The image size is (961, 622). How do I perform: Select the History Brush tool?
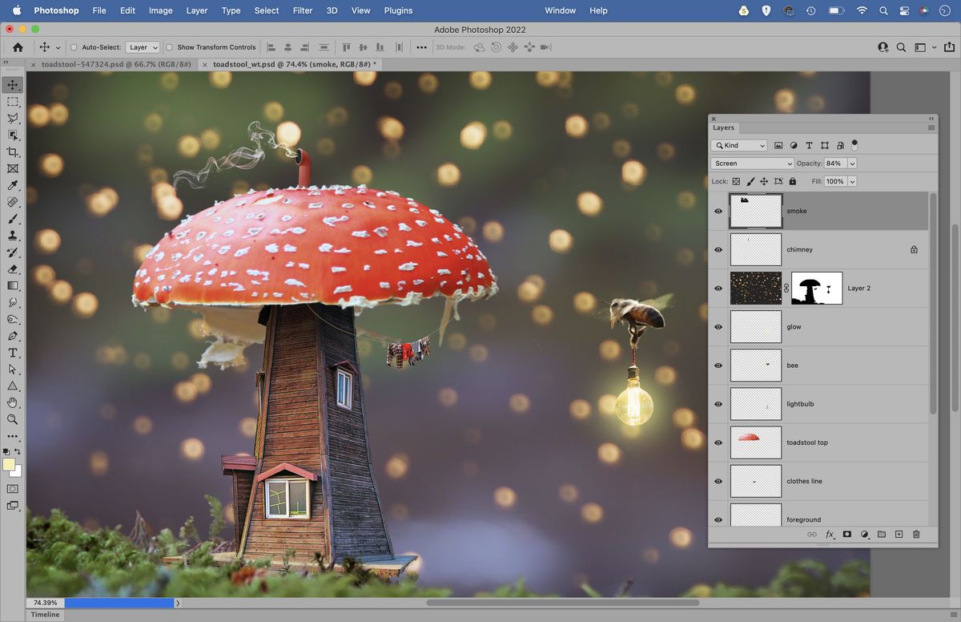click(x=13, y=252)
